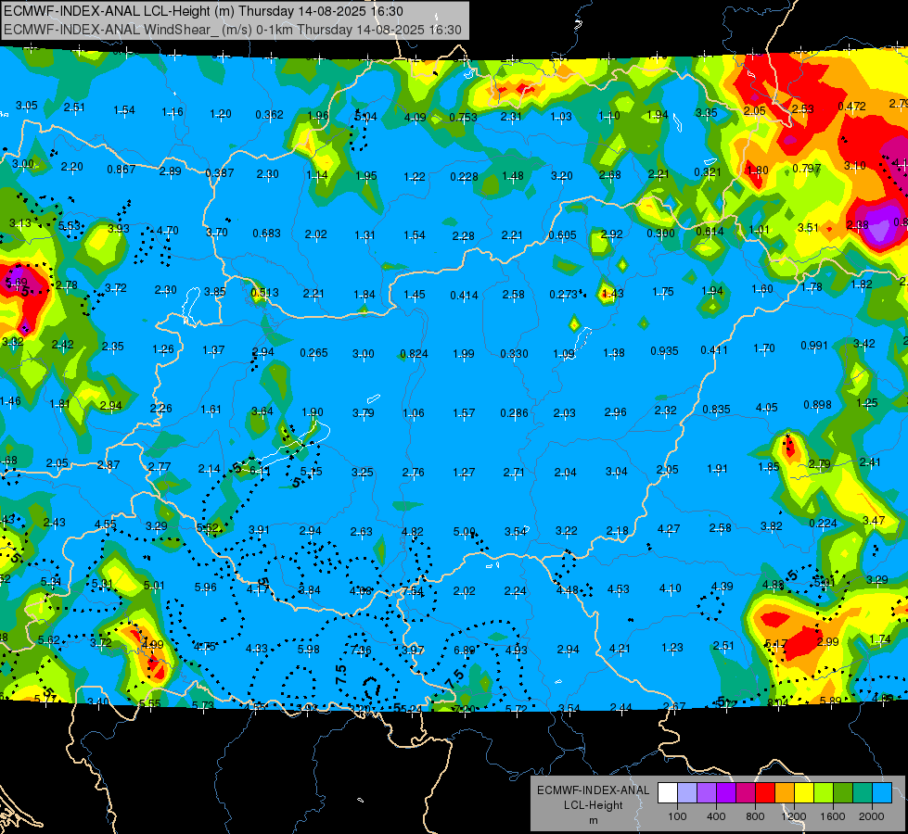
Task: Click the grid value 5.98
Action: tap(309, 650)
